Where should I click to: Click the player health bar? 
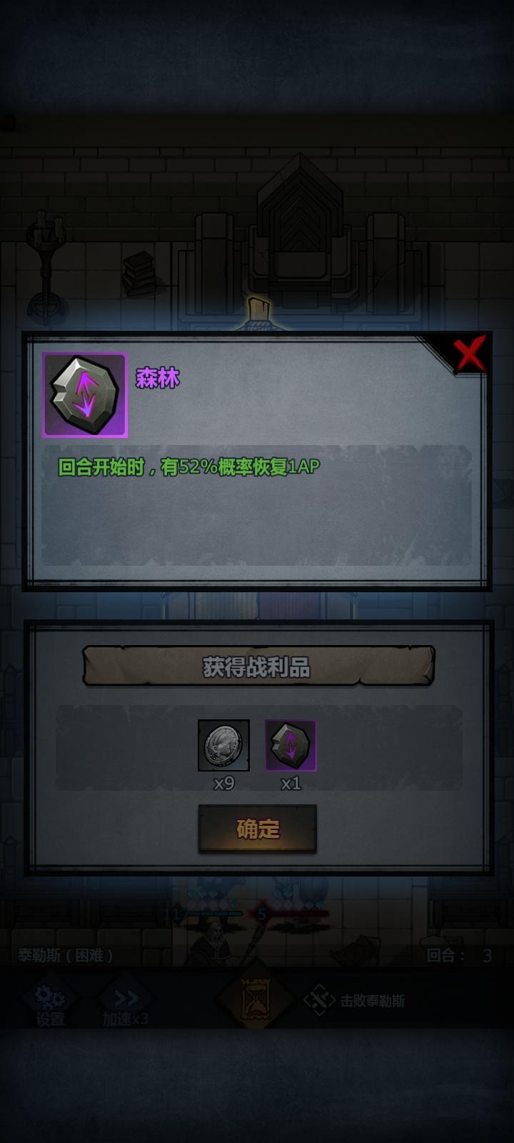(x=211, y=914)
